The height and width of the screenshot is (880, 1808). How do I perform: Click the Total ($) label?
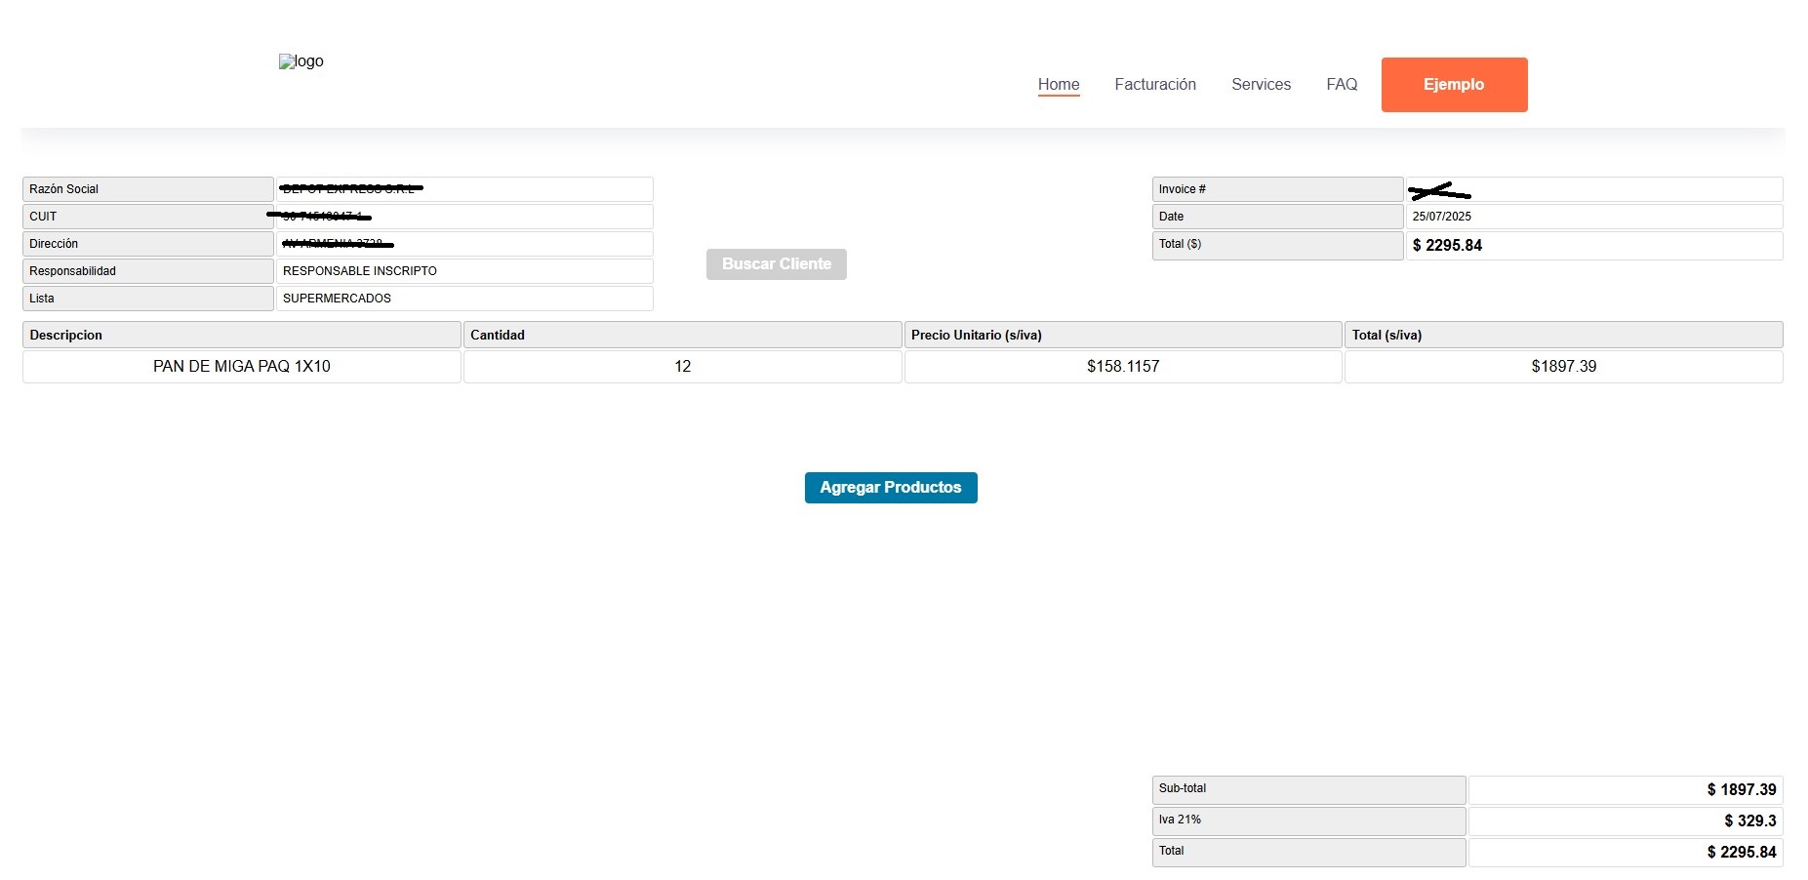(1278, 246)
